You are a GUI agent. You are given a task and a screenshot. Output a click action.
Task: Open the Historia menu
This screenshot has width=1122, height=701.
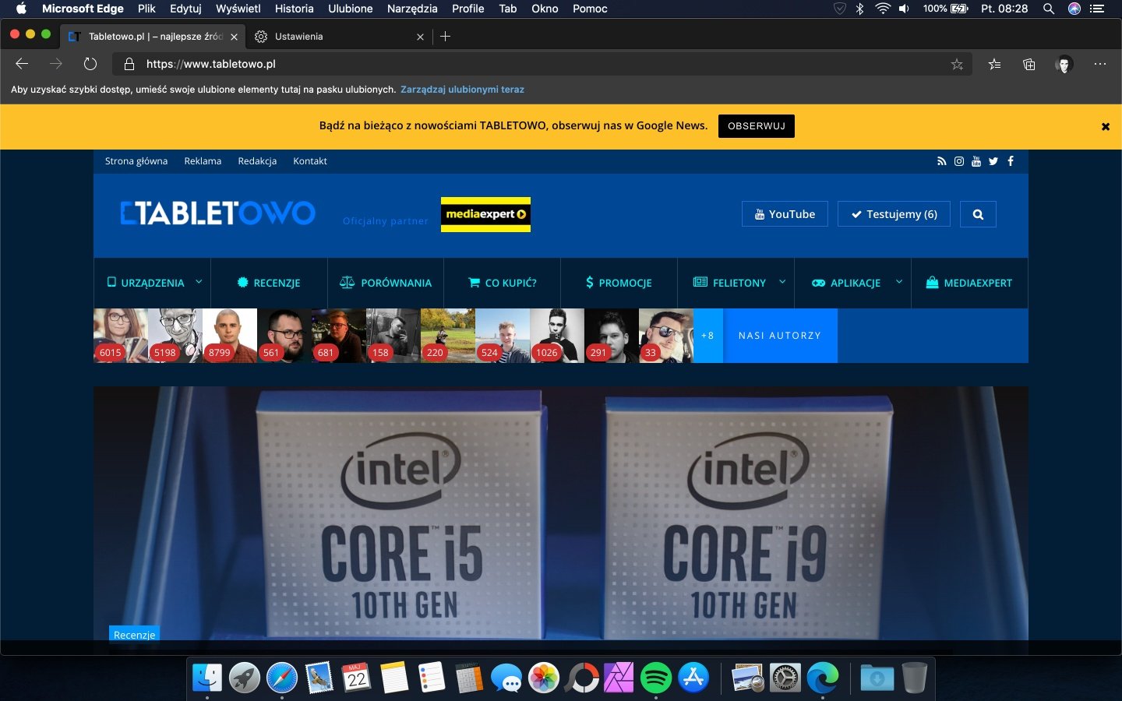(294, 9)
